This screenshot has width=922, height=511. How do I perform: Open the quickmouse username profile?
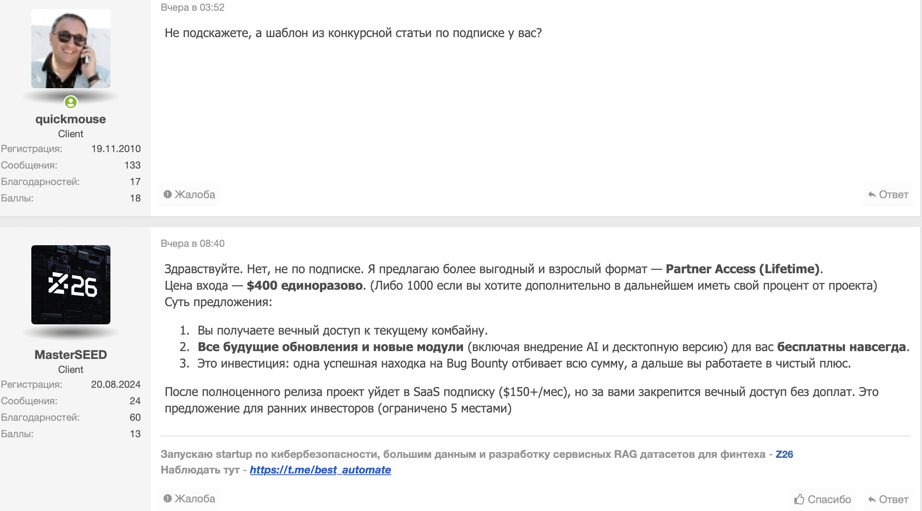click(70, 119)
